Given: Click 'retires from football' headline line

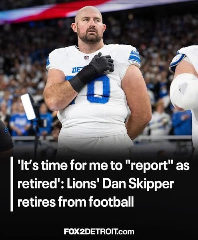Looking at the screenshot, I should pos(76,202).
